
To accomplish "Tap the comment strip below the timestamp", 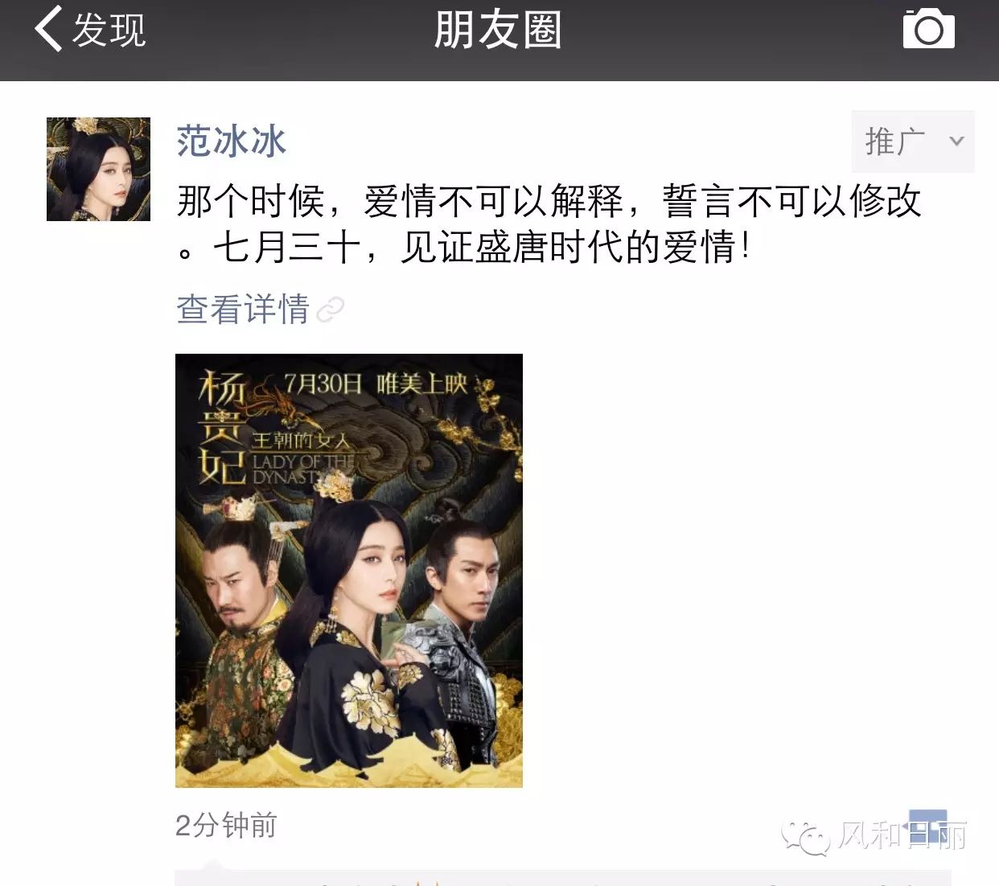I will click(x=563, y=877).
